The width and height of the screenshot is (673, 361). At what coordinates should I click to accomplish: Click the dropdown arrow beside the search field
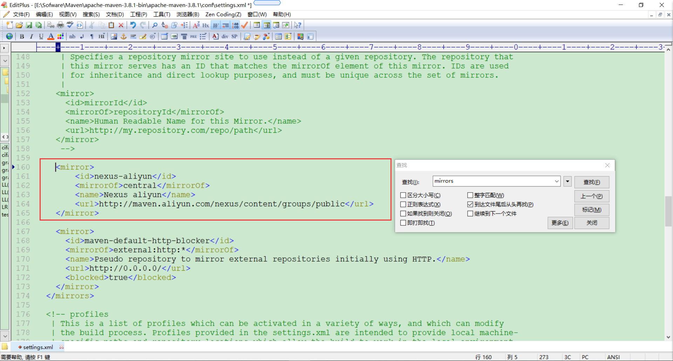(x=567, y=181)
